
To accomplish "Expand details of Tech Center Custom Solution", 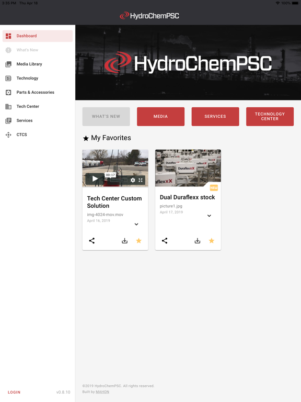I will (x=136, y=224).
